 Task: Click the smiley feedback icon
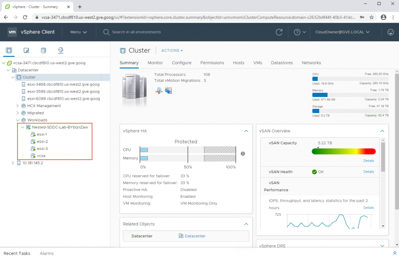390,32
